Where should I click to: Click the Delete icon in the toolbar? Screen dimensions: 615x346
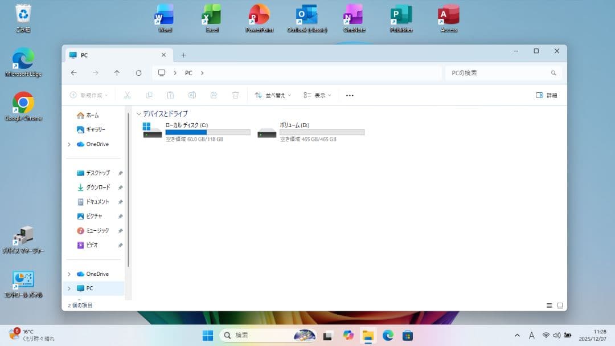[235, 95]
